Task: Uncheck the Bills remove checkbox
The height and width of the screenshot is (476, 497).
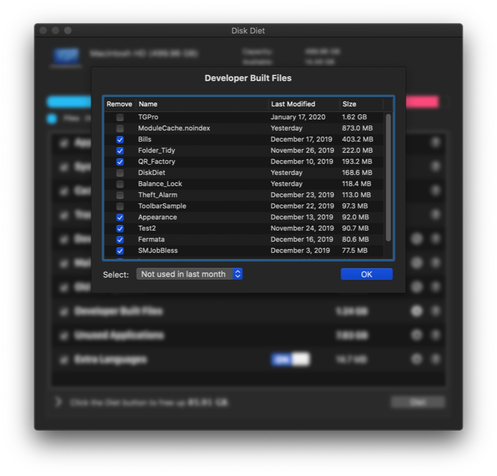Action: (x=120, y=140)
